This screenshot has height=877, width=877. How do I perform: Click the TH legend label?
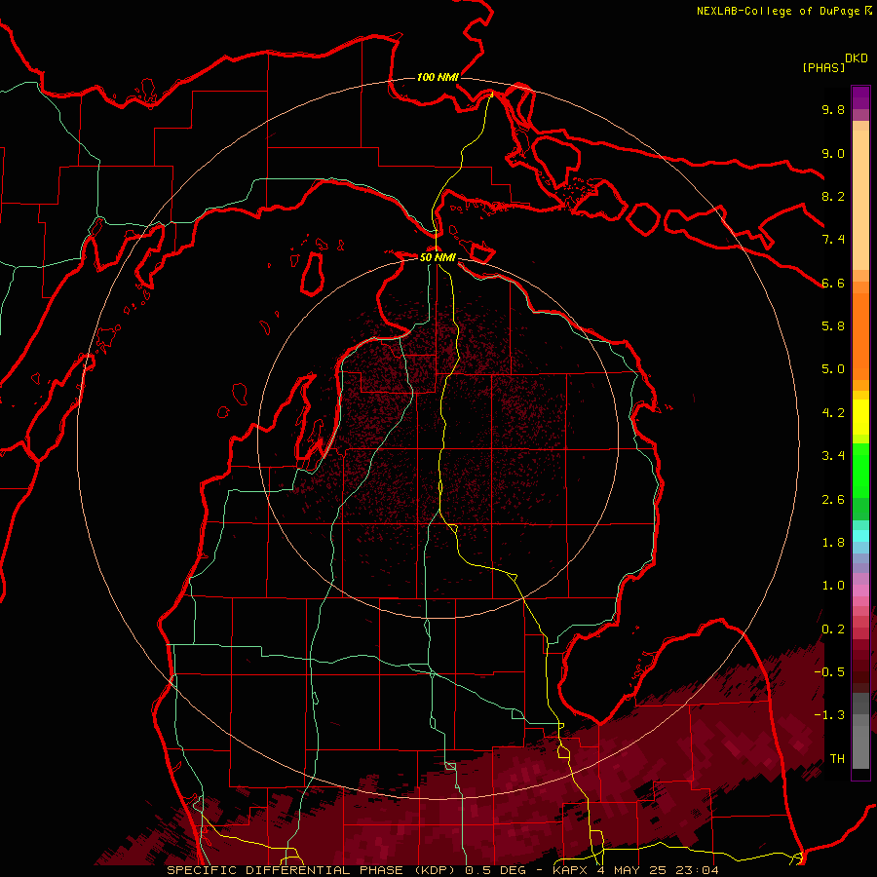coord(837,759)
